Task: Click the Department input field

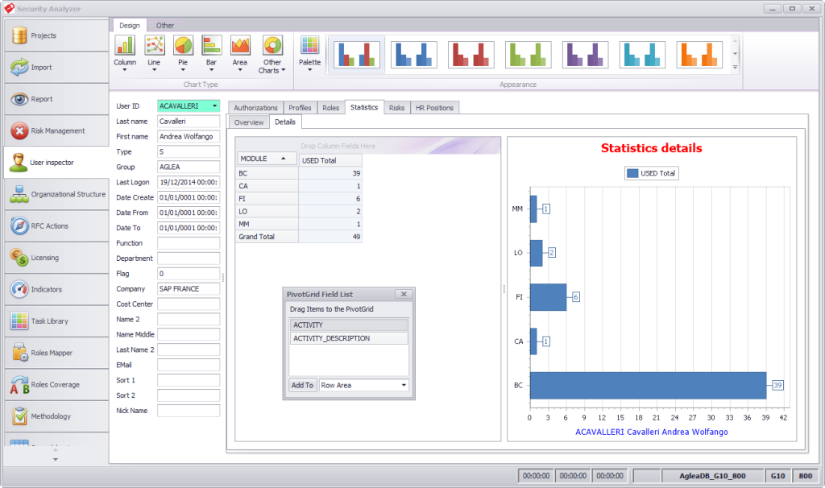Action: click(189, 258)
